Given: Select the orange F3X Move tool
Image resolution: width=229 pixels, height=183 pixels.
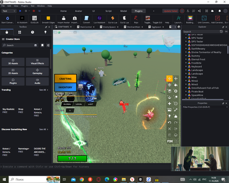Looking at the screenshot, I should click(169, 79).
